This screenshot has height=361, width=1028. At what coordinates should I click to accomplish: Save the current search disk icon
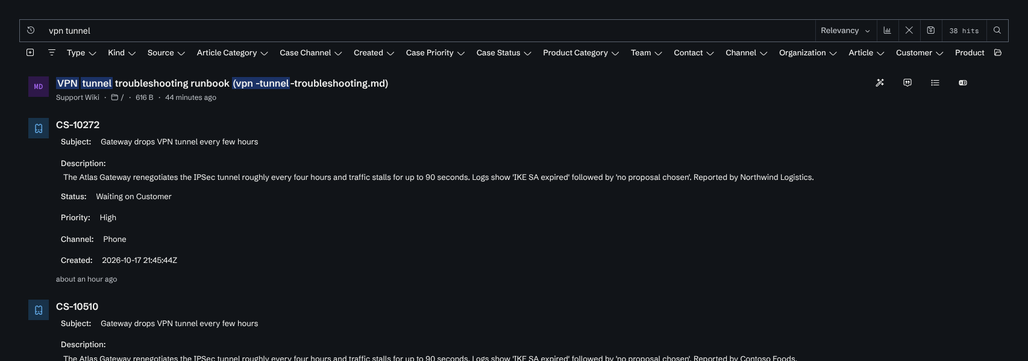point(930,30)
